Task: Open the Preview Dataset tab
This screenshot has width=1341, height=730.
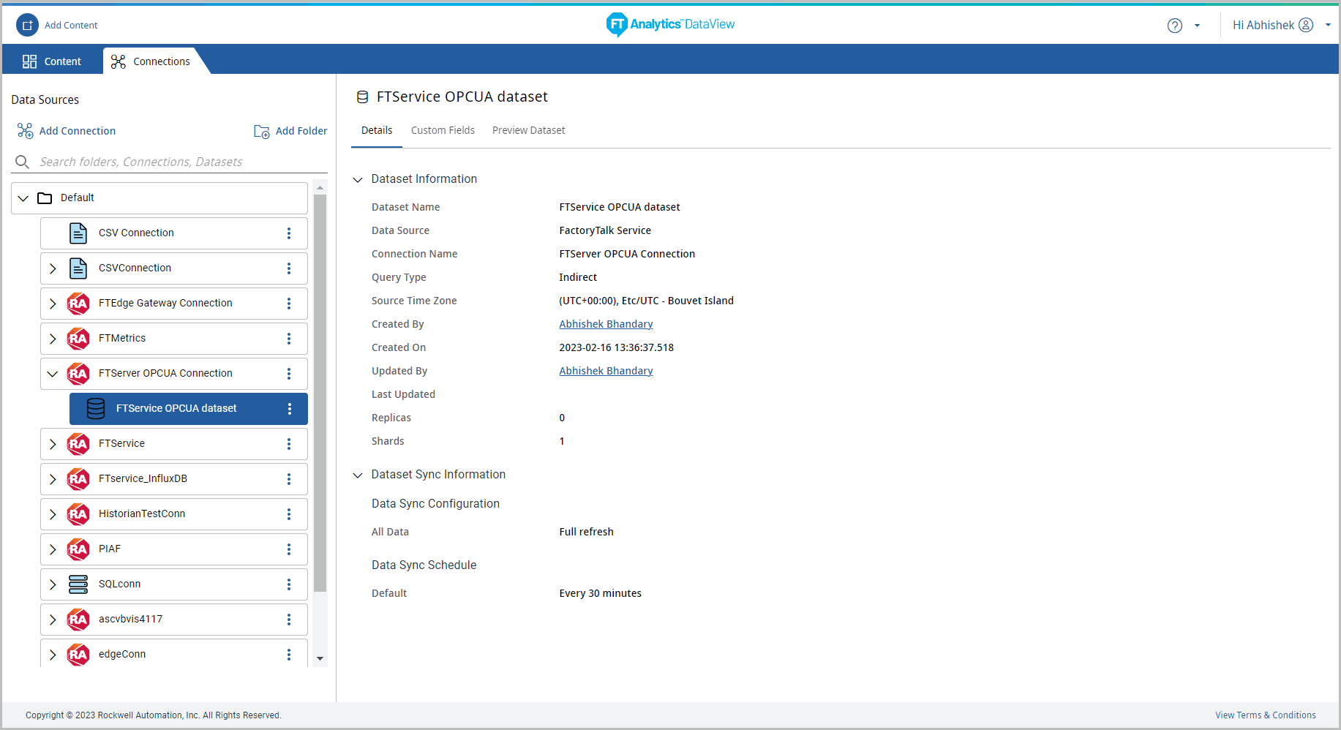Action: click(528, 130)
